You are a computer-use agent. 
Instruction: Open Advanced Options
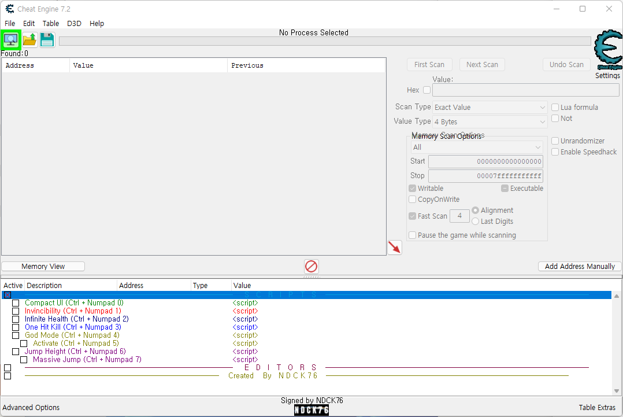pos(31,408)
